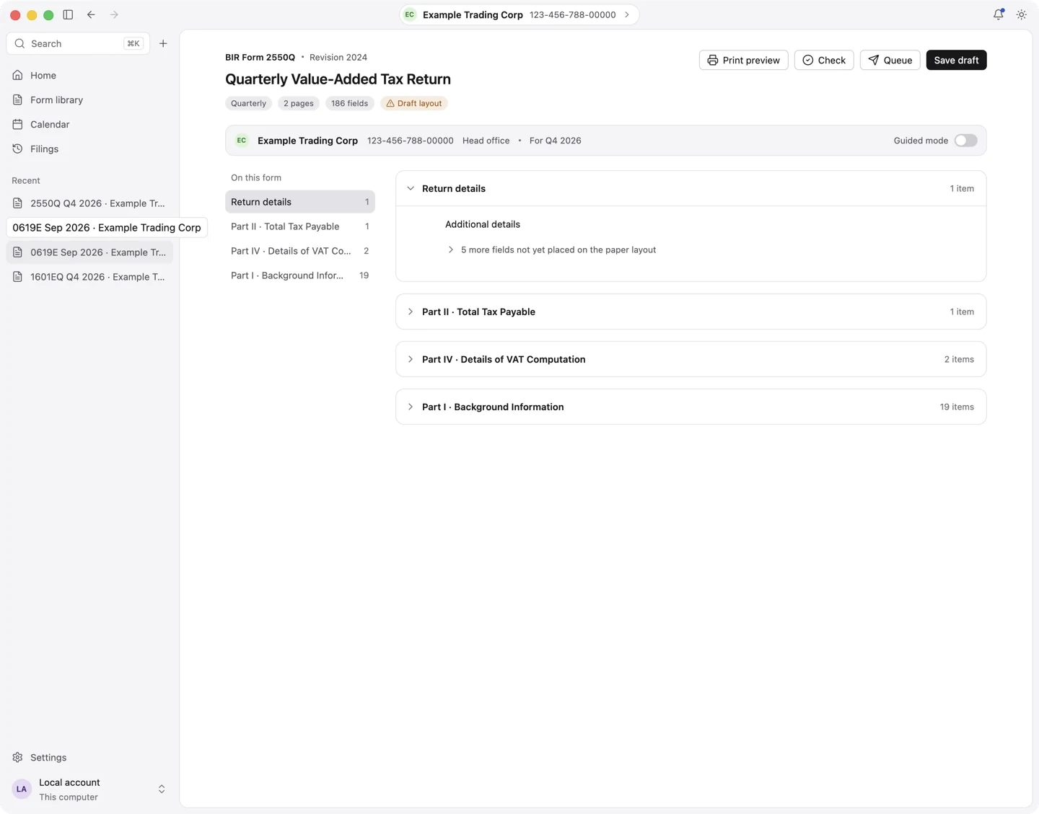The width and height of the screenshot is (1039, 814).
Task: Expand 5 more fields not yet placed
Action: [x=551, y=249]
